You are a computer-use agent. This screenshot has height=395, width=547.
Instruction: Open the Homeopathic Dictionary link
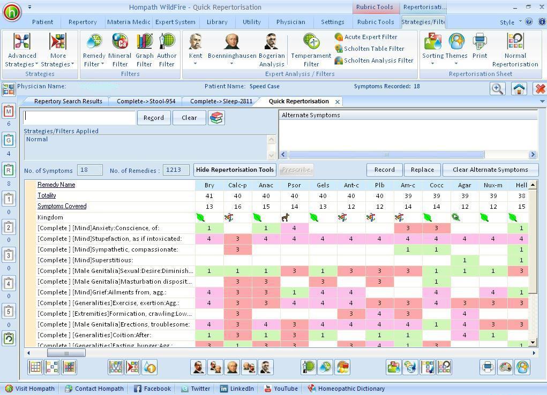pyautogui.click(x=346, y=389)
